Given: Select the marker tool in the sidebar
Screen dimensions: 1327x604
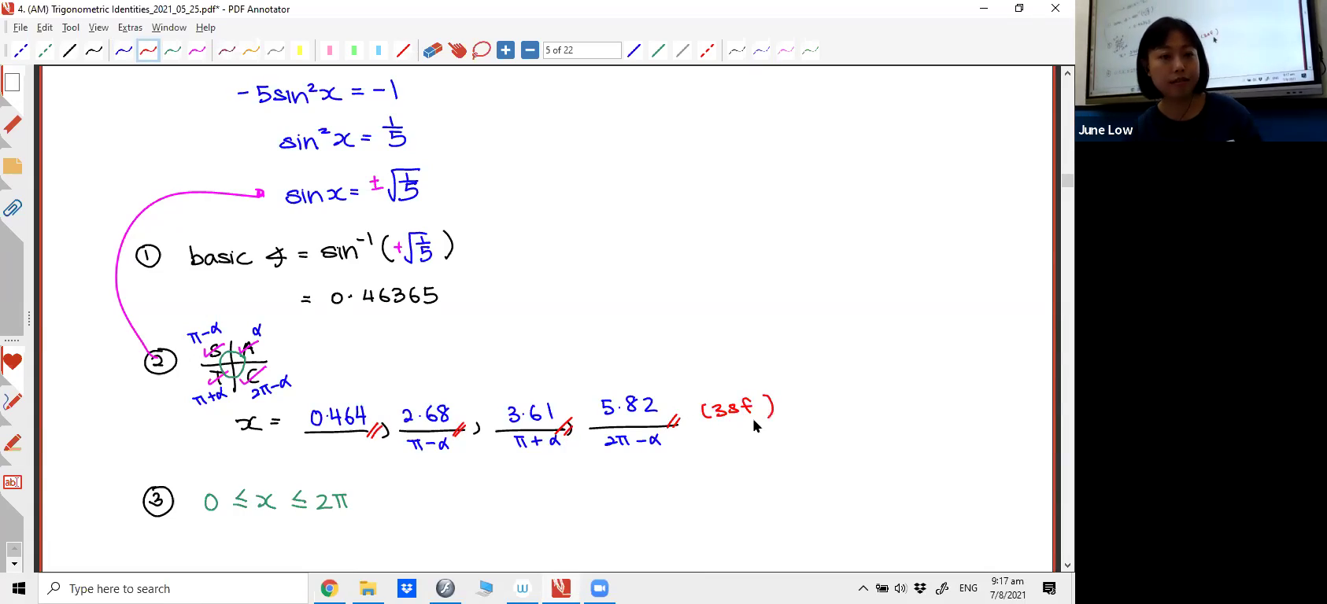Looking at the screenshot, I should pos(12,443).
